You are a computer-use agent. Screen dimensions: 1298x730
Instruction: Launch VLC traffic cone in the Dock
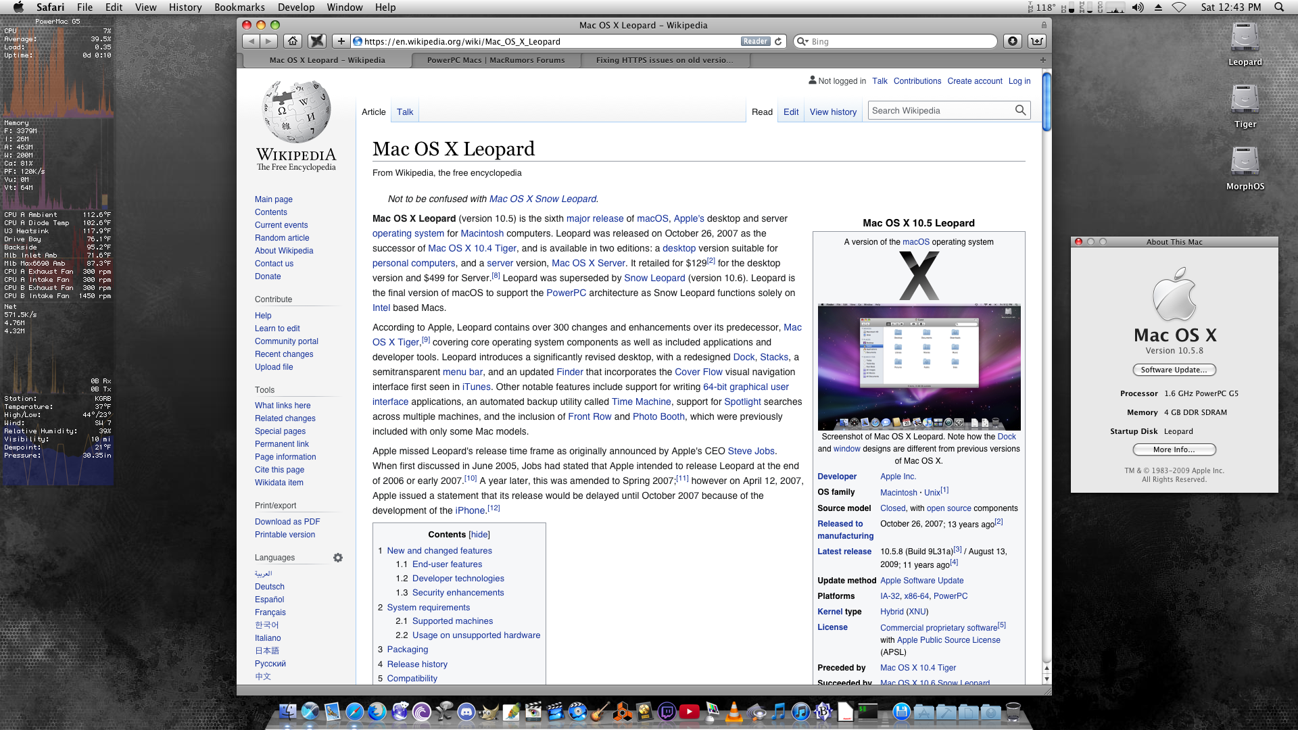click(x=734, y=711)
